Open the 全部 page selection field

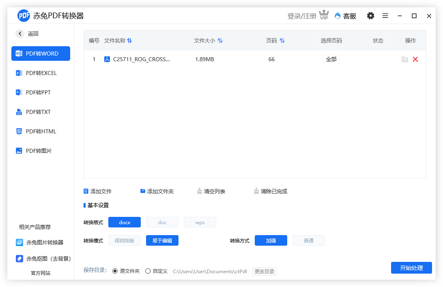point(331,59)
